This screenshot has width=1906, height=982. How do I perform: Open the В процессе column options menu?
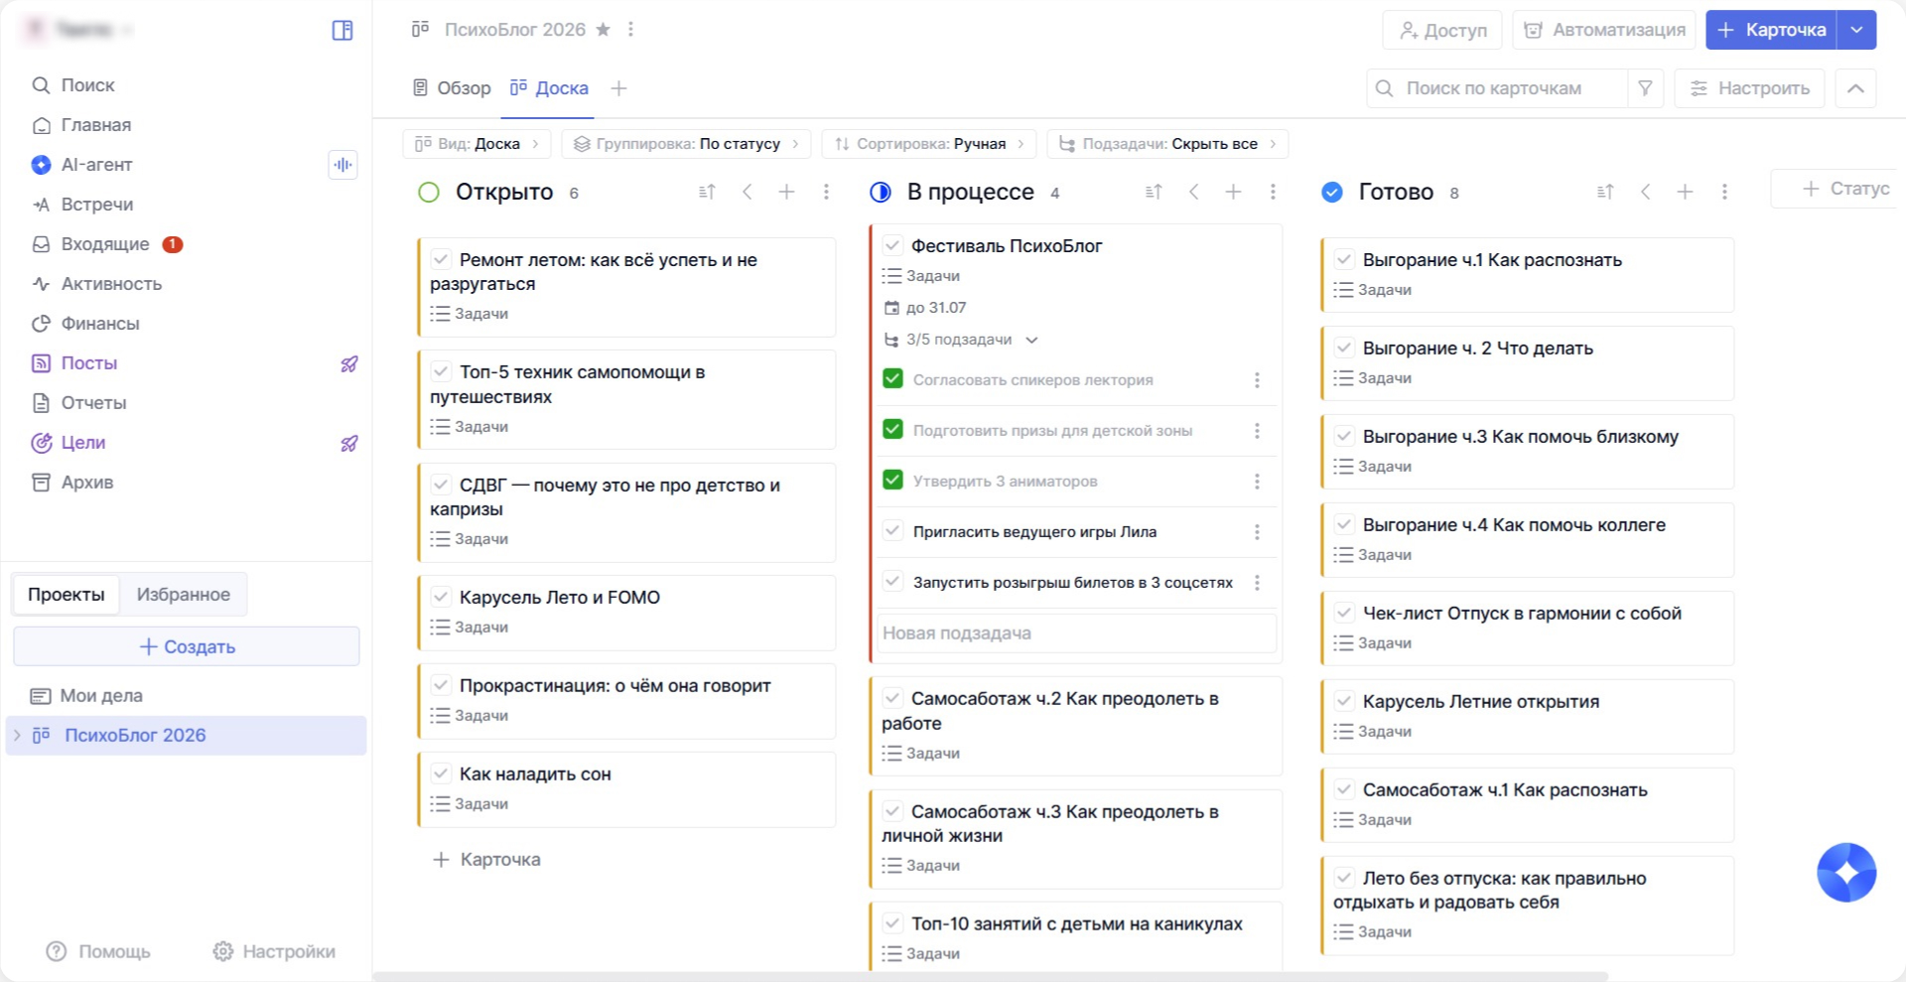point(1273,192)
